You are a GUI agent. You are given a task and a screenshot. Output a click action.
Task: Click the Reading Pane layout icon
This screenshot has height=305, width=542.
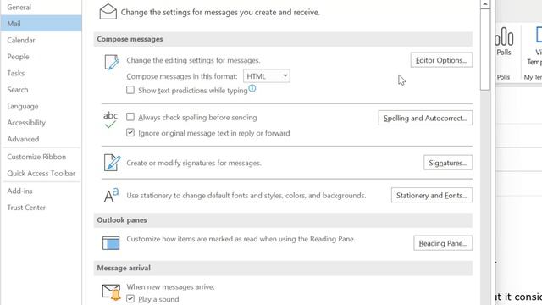coord(111,243)
